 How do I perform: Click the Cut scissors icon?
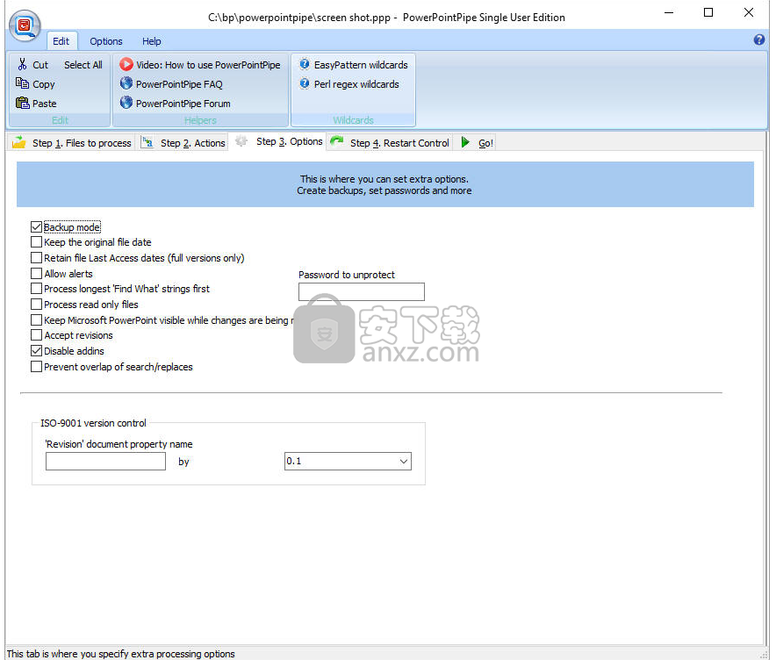(x=22, y=64)
